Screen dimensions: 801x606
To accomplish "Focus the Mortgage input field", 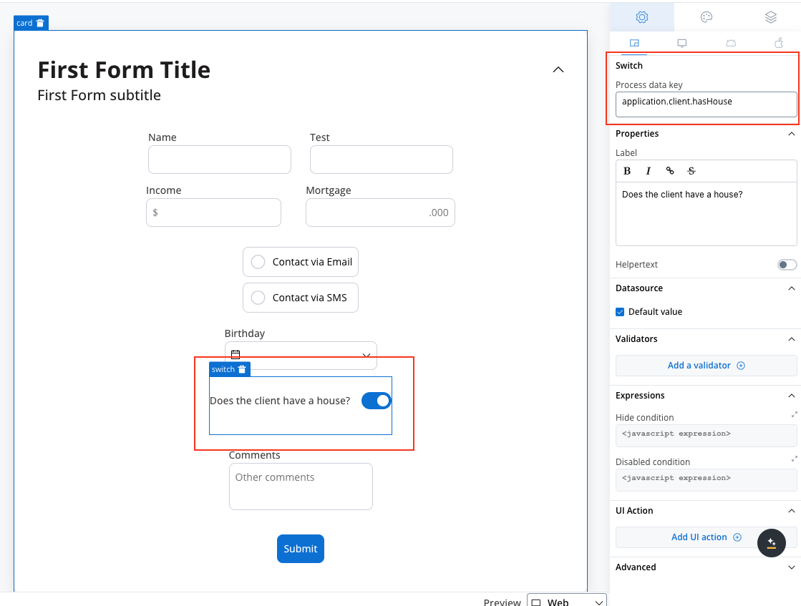I will point(380,212).
